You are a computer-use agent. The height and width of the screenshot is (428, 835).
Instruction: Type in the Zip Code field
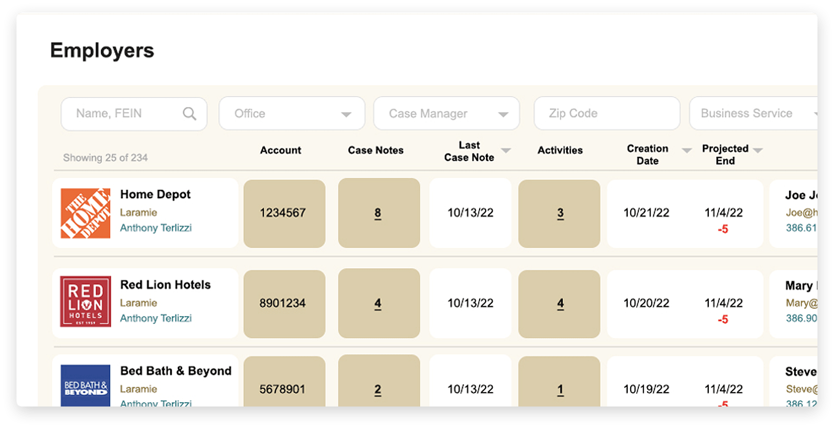pos(606,114)
